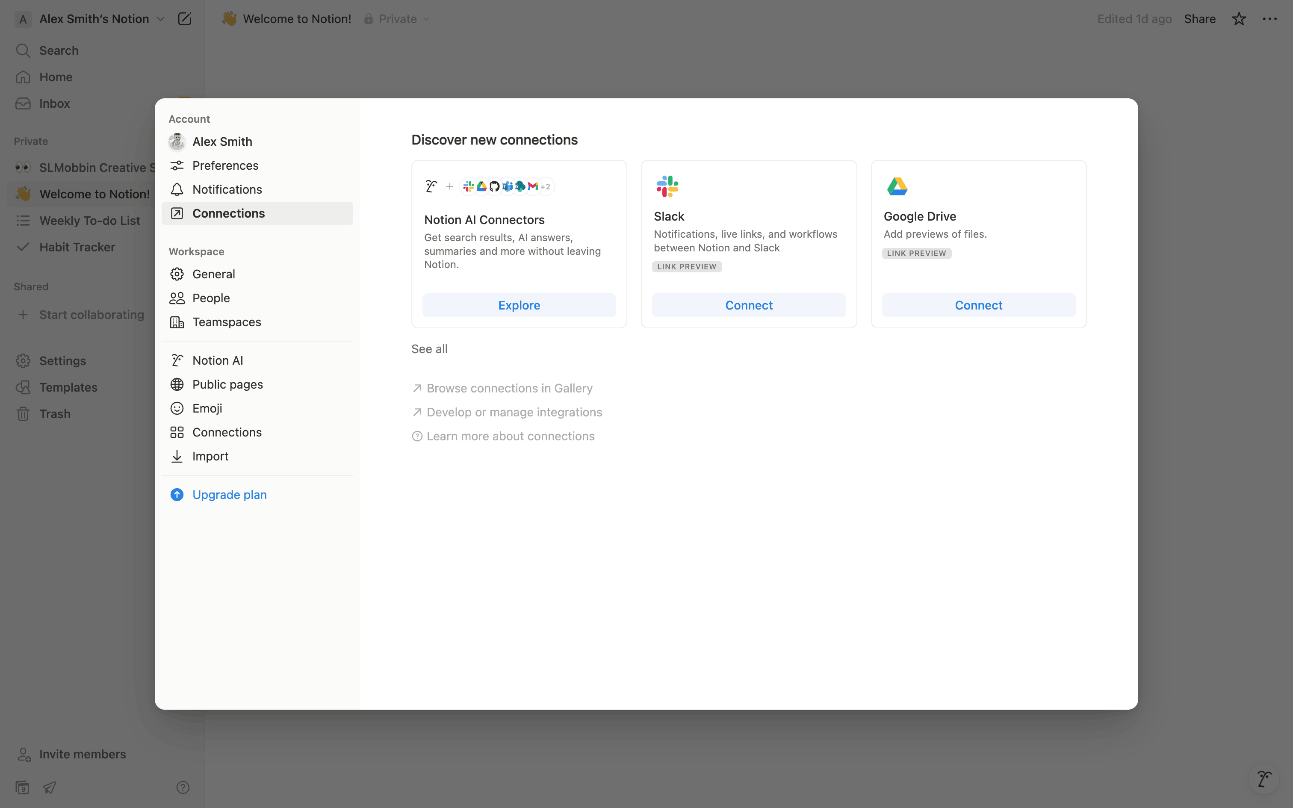Image resolution: width=1293 pixels, height=808 pixels.
Task: Click the Slack logo in connections card
Action: (x=667, y=186)
